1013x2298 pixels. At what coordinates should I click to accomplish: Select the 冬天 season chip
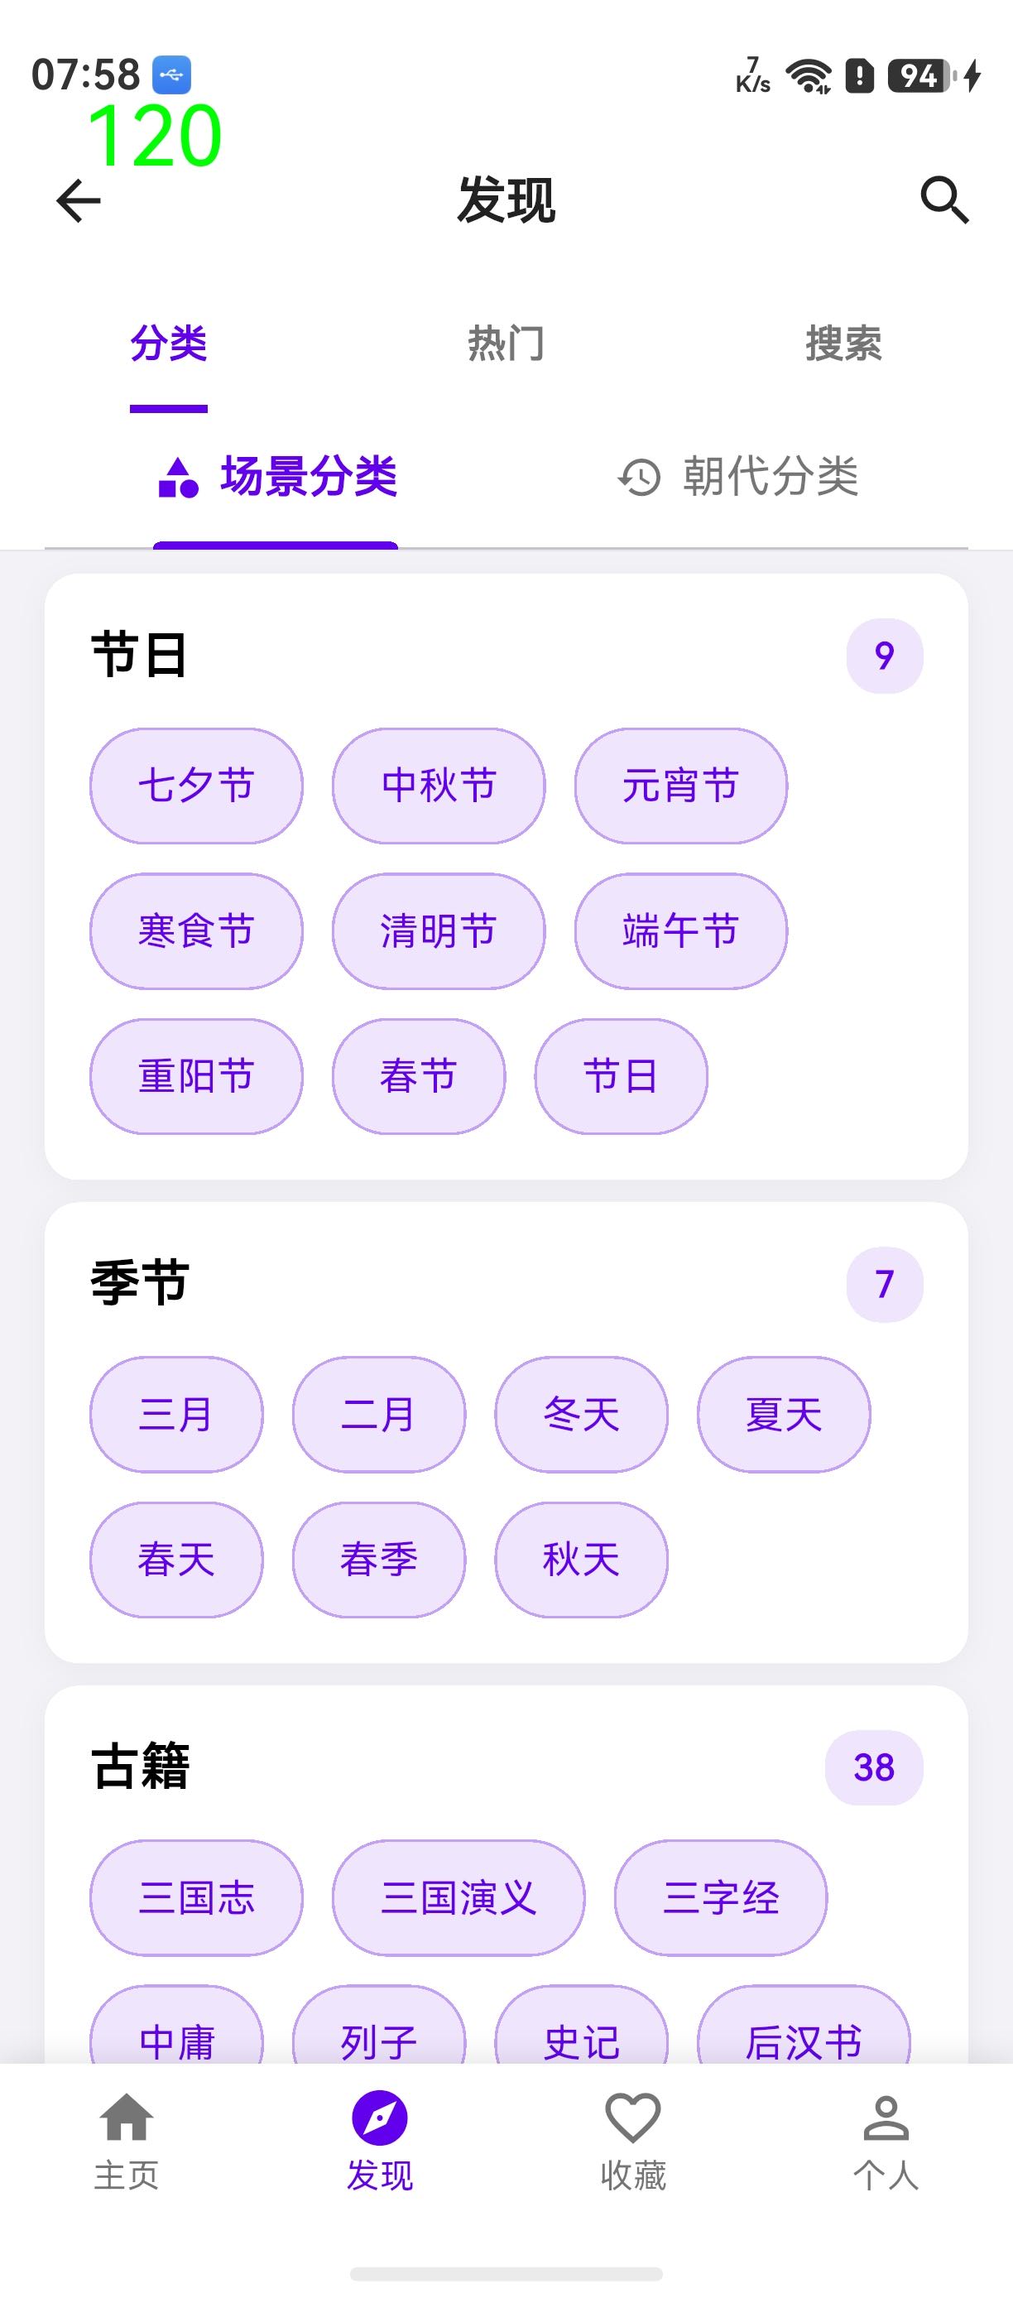click(582, 1415)
